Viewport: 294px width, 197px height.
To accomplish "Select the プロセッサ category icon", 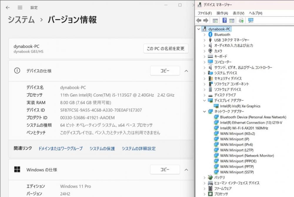I will tap(211, 194).
